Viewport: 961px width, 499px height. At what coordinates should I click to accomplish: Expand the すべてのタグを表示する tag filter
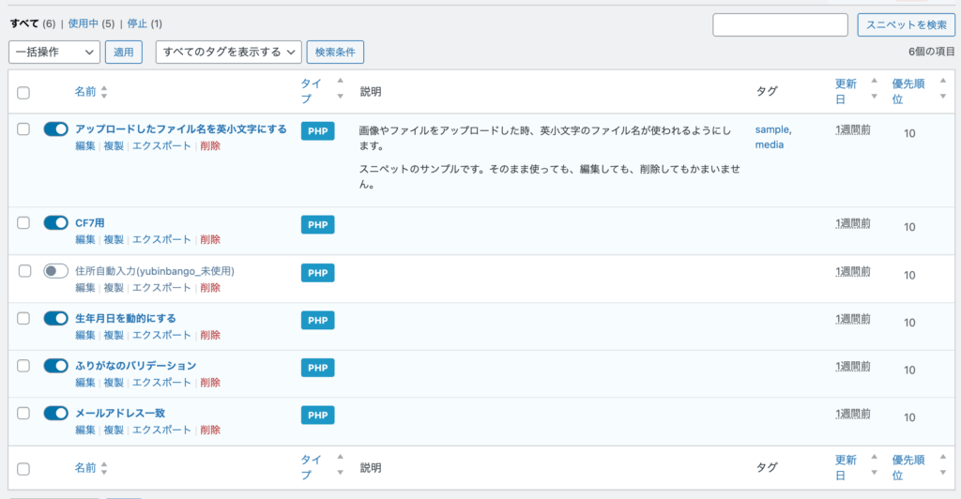pos(228,53)
